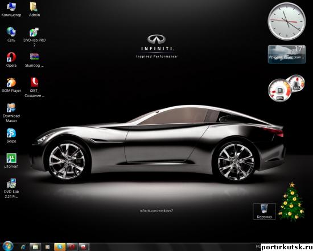Open Windows Explorer from the taskbar
This screenshot has height=251, width=313.
click(35, 247)
